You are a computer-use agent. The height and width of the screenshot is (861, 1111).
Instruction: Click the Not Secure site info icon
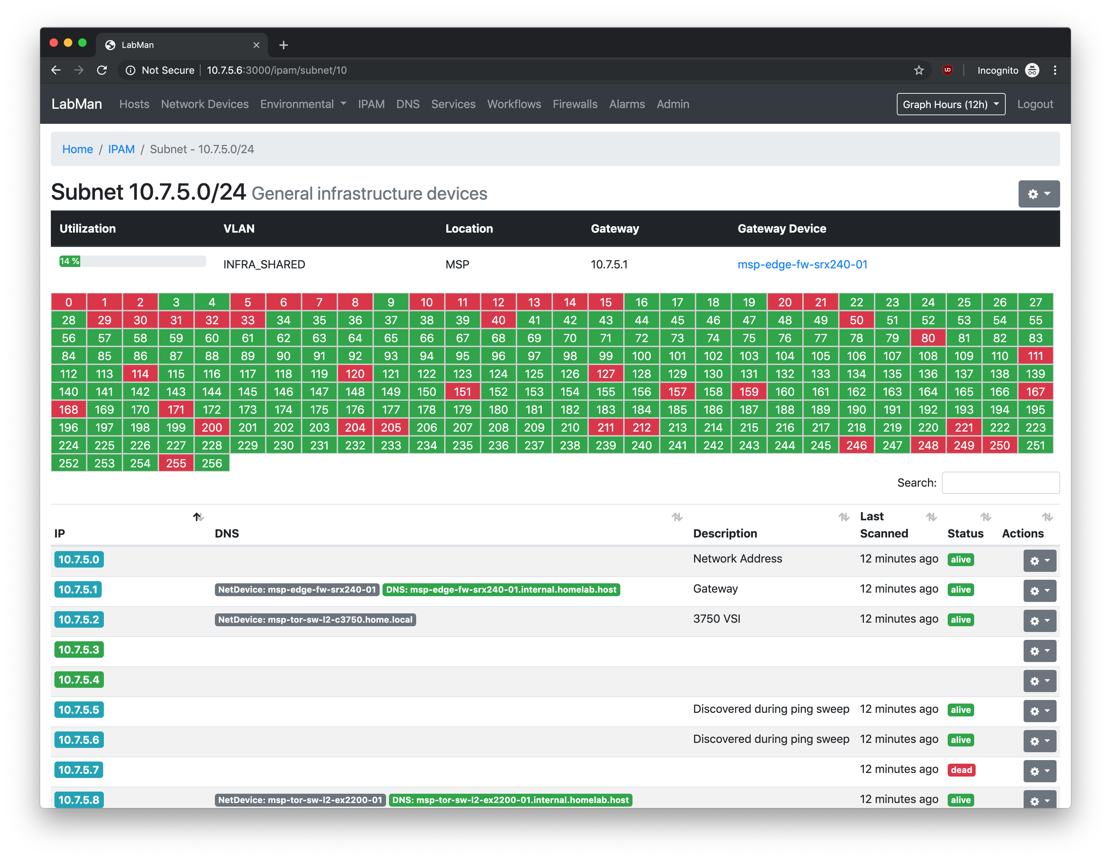point(130,70)
